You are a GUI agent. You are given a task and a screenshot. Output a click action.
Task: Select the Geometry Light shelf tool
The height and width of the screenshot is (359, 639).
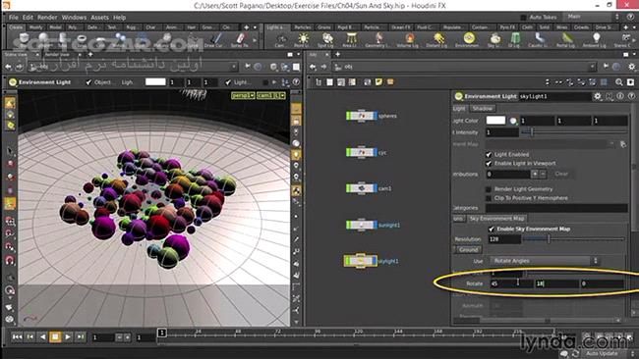pyautogui.click(x=378, y=40)
